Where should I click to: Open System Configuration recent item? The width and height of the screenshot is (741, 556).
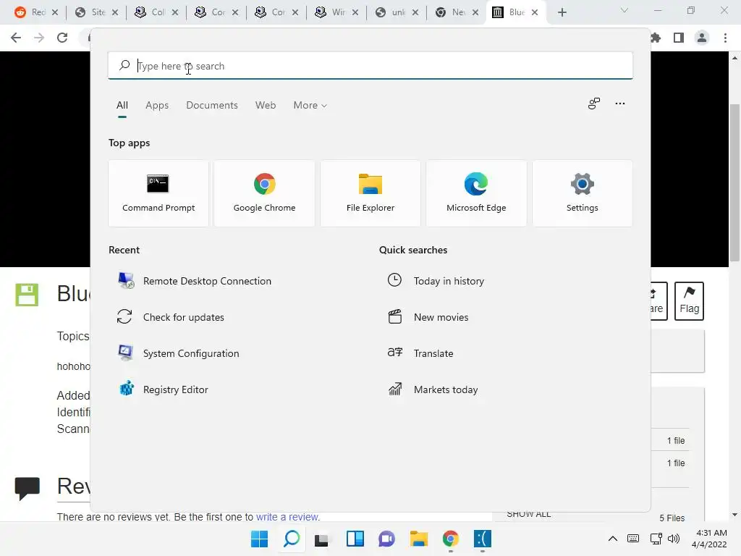[178, 353]
